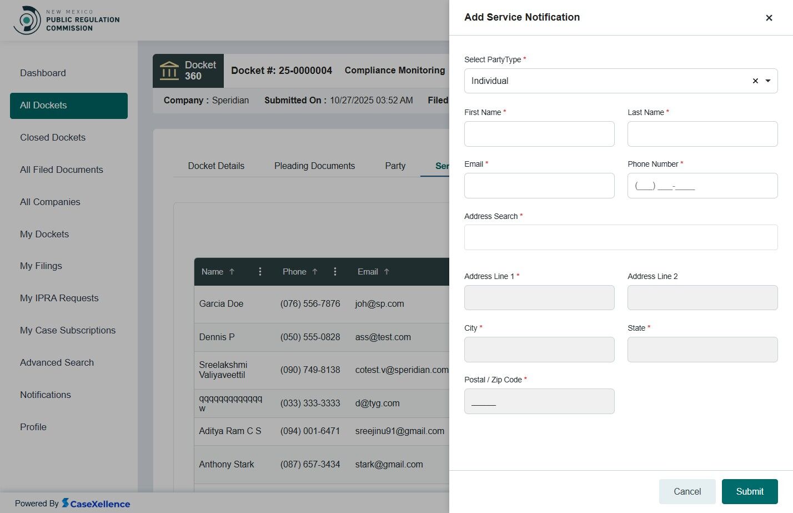Click phone number (050) 555-0828
This screenshot has width=793, height=513.
coord(310,337)
